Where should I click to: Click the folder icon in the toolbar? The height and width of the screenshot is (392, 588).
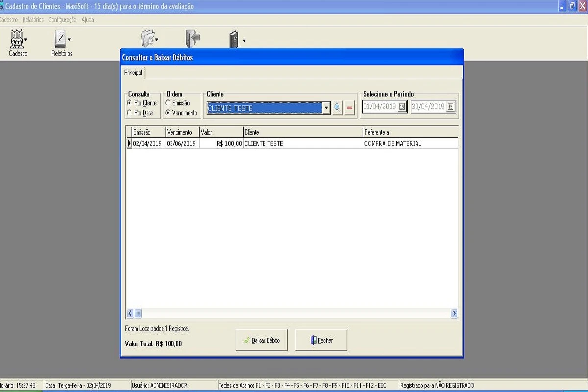147,39
